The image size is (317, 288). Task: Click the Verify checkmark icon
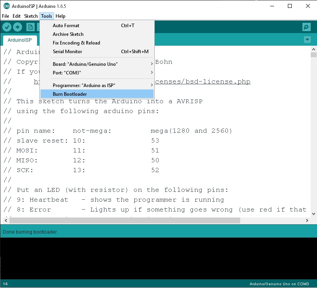coord(7,27)
